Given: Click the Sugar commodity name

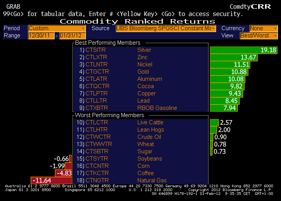Looking at the screenshot, I should tap(145, 151).
